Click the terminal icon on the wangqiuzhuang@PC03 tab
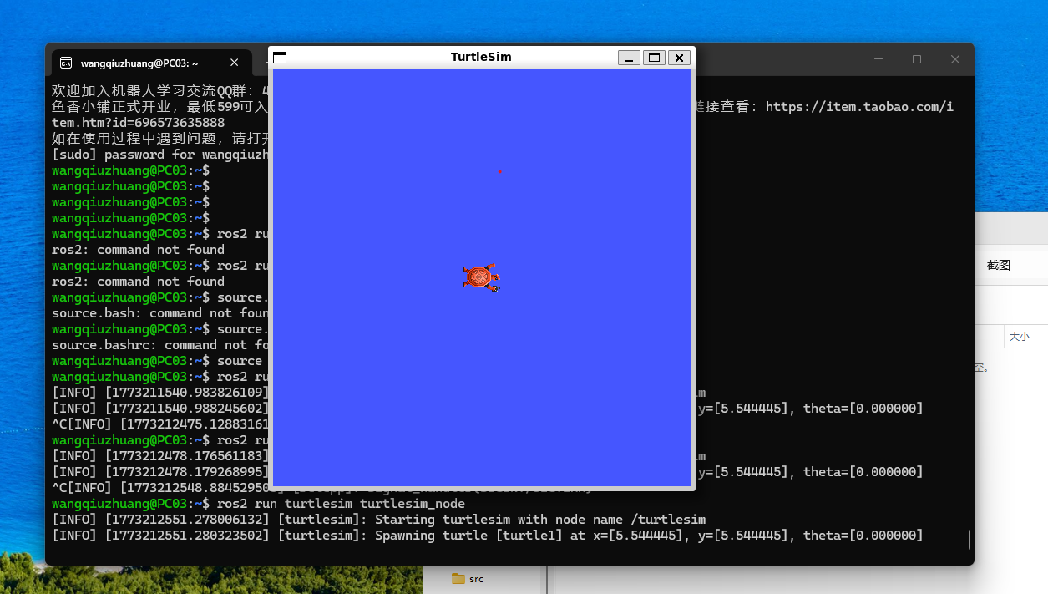1048x594 pixels. (65, 63)
